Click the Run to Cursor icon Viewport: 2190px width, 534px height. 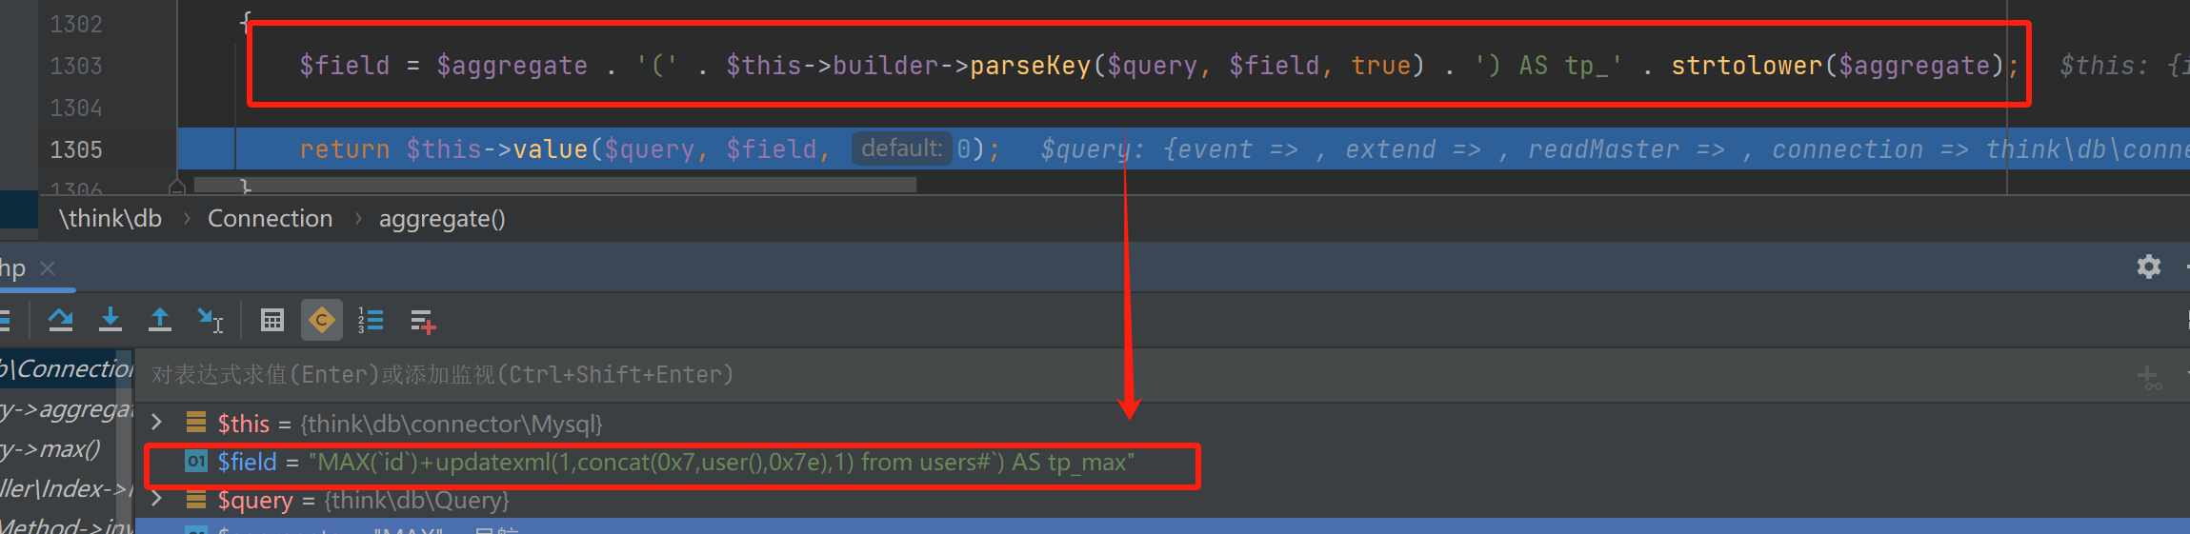coord(210,320)
